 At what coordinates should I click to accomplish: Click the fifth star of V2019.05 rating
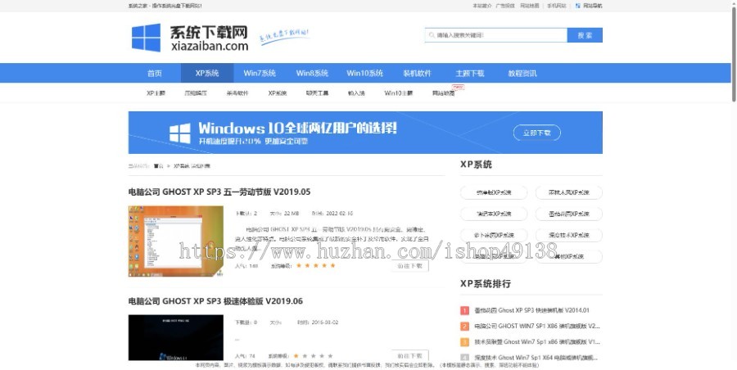[332, 265]
